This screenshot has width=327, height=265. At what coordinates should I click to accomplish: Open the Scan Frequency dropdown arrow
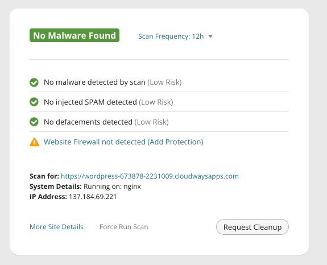click(x=210, y=36)
